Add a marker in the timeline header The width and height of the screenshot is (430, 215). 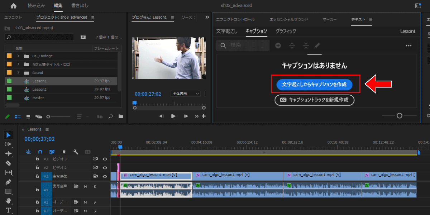tap(64, 152)
